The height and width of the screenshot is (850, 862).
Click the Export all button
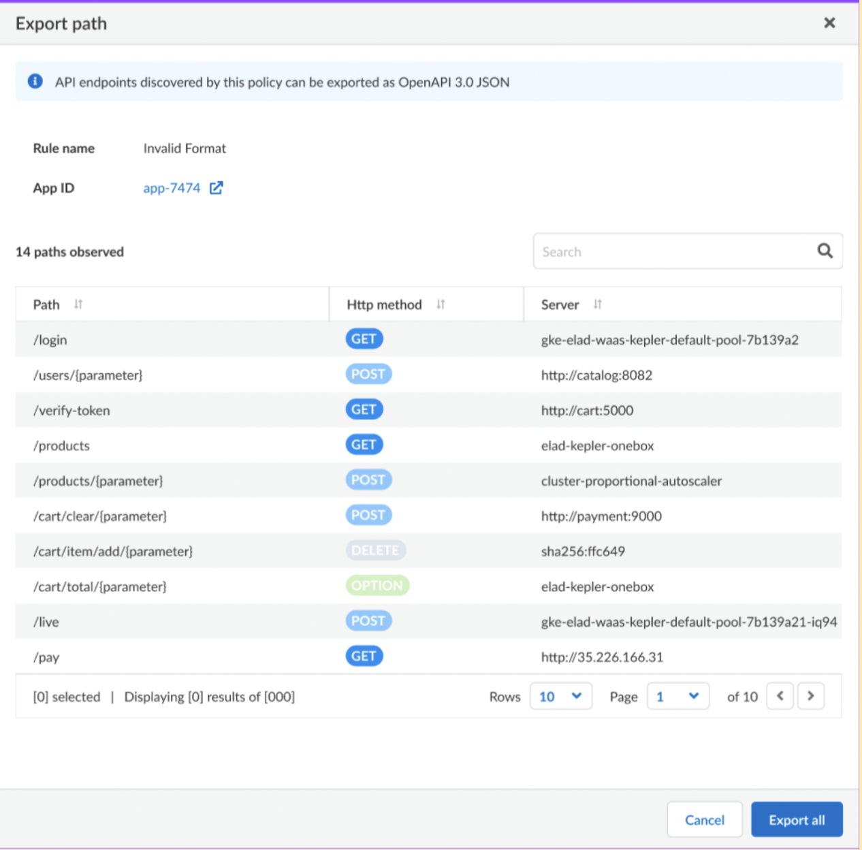coord(797,819)
